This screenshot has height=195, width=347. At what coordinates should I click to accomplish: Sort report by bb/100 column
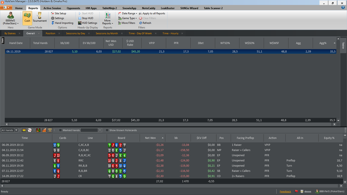pyautogui.click(x=65, y=43)
